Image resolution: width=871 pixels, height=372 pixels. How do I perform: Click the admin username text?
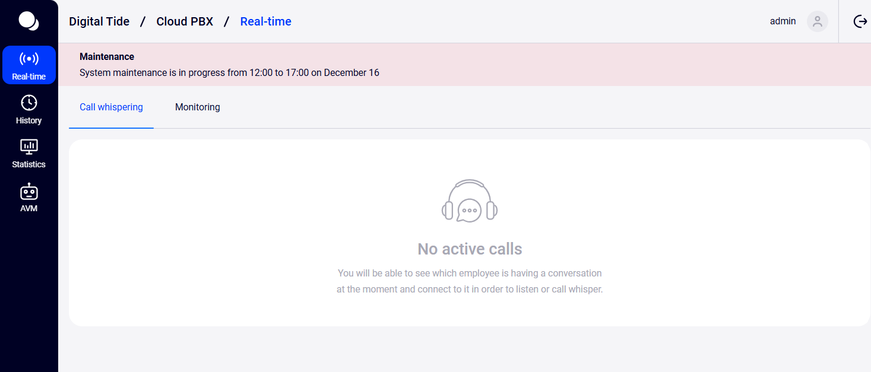click(783, 21)
